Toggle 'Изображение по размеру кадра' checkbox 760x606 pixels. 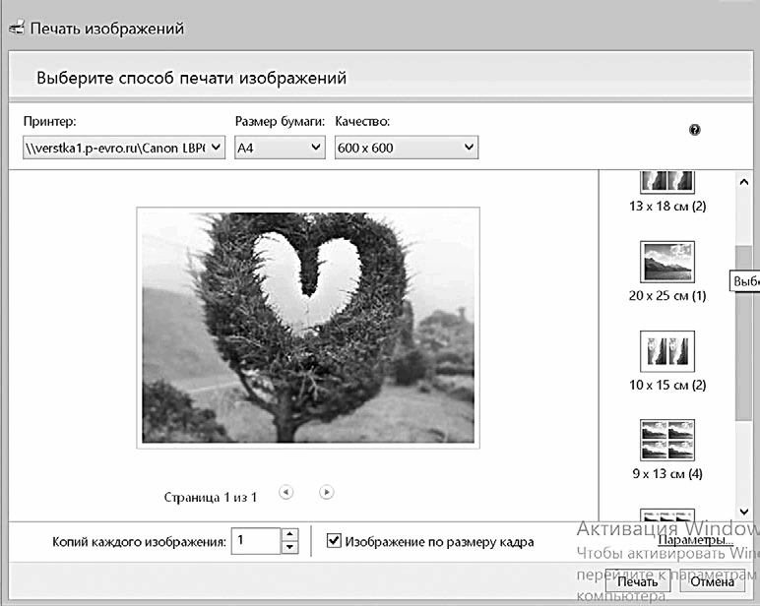[335, 541]
